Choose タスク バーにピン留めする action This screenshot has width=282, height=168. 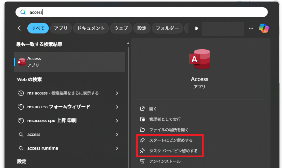173,151
